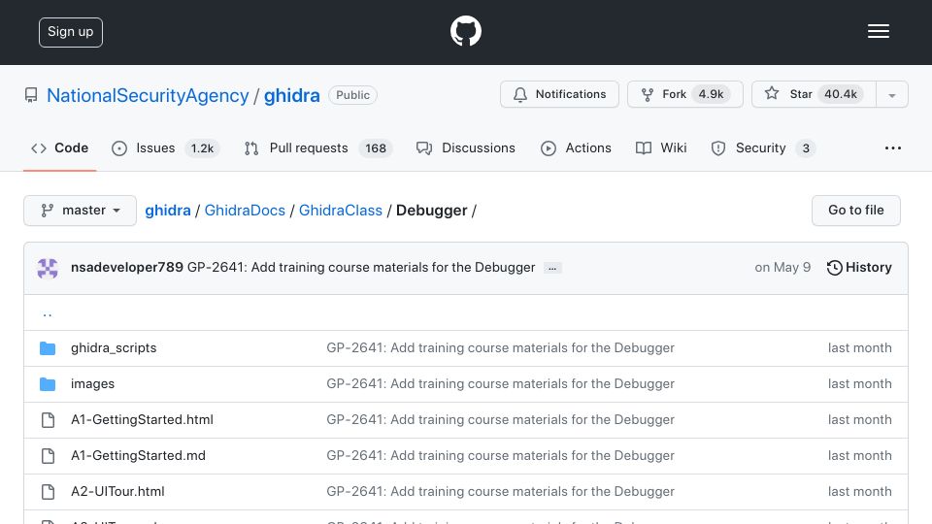Open commit message in A2-UITour.html row
This screenshot has width=932, height=524.
pos(501,491)
